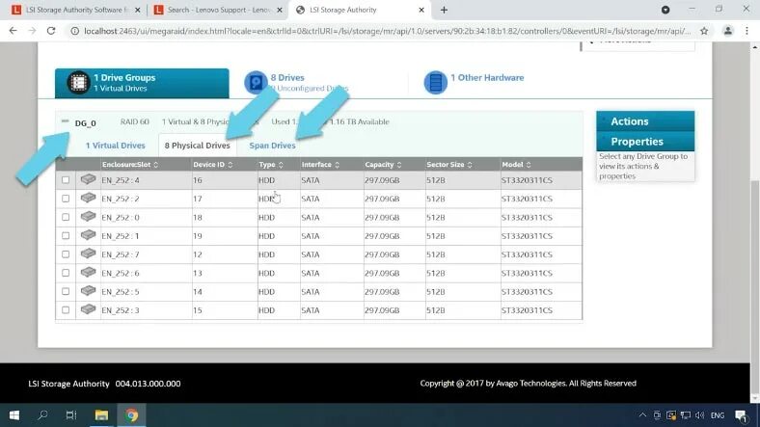Viewport: 760px width, 427px height.
Task: Sort by Type column
Action: pos(271,165)
